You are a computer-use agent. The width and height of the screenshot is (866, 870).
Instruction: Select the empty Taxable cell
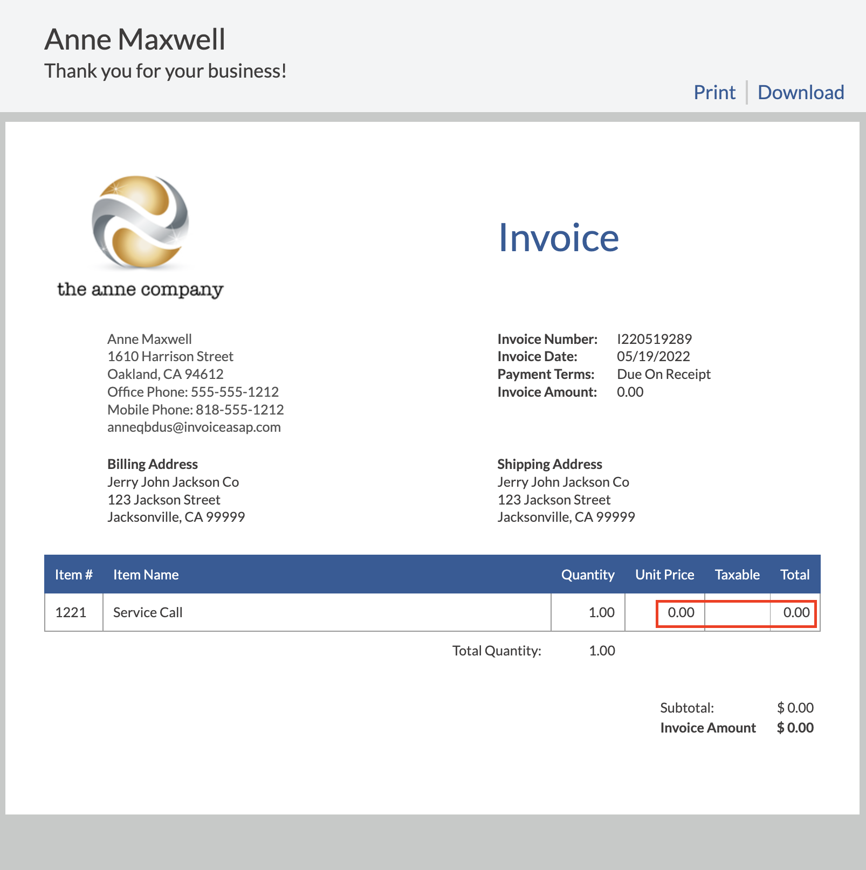click(737, 612)
